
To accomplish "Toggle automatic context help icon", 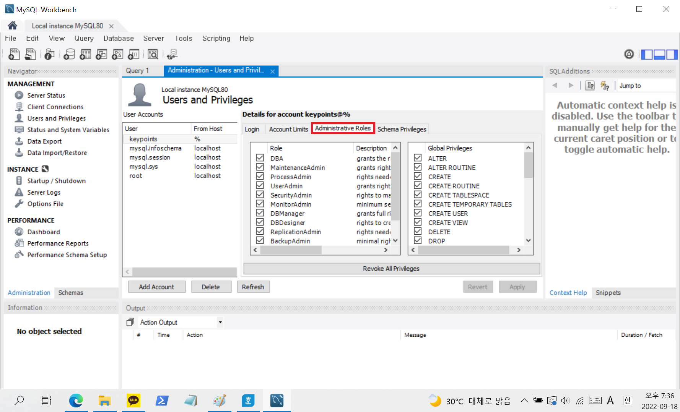I will pos(605,86).
